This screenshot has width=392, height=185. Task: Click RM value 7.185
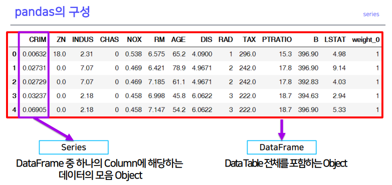156,82
